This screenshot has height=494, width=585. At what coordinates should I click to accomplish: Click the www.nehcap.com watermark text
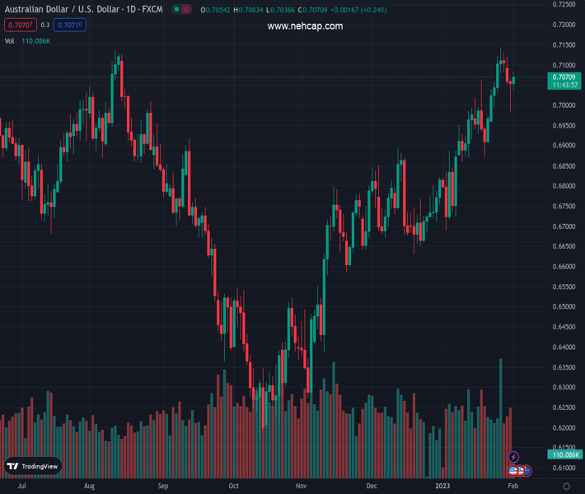[305, 26]
